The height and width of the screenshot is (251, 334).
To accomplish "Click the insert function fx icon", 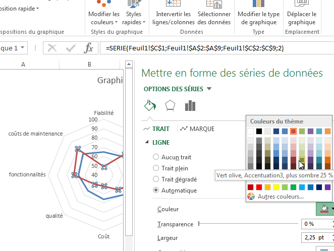I will point(89,48).
